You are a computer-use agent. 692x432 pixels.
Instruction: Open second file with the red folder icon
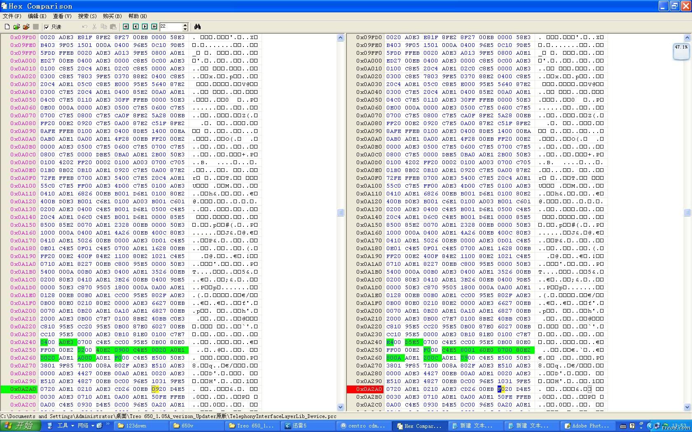coord(26,27)
